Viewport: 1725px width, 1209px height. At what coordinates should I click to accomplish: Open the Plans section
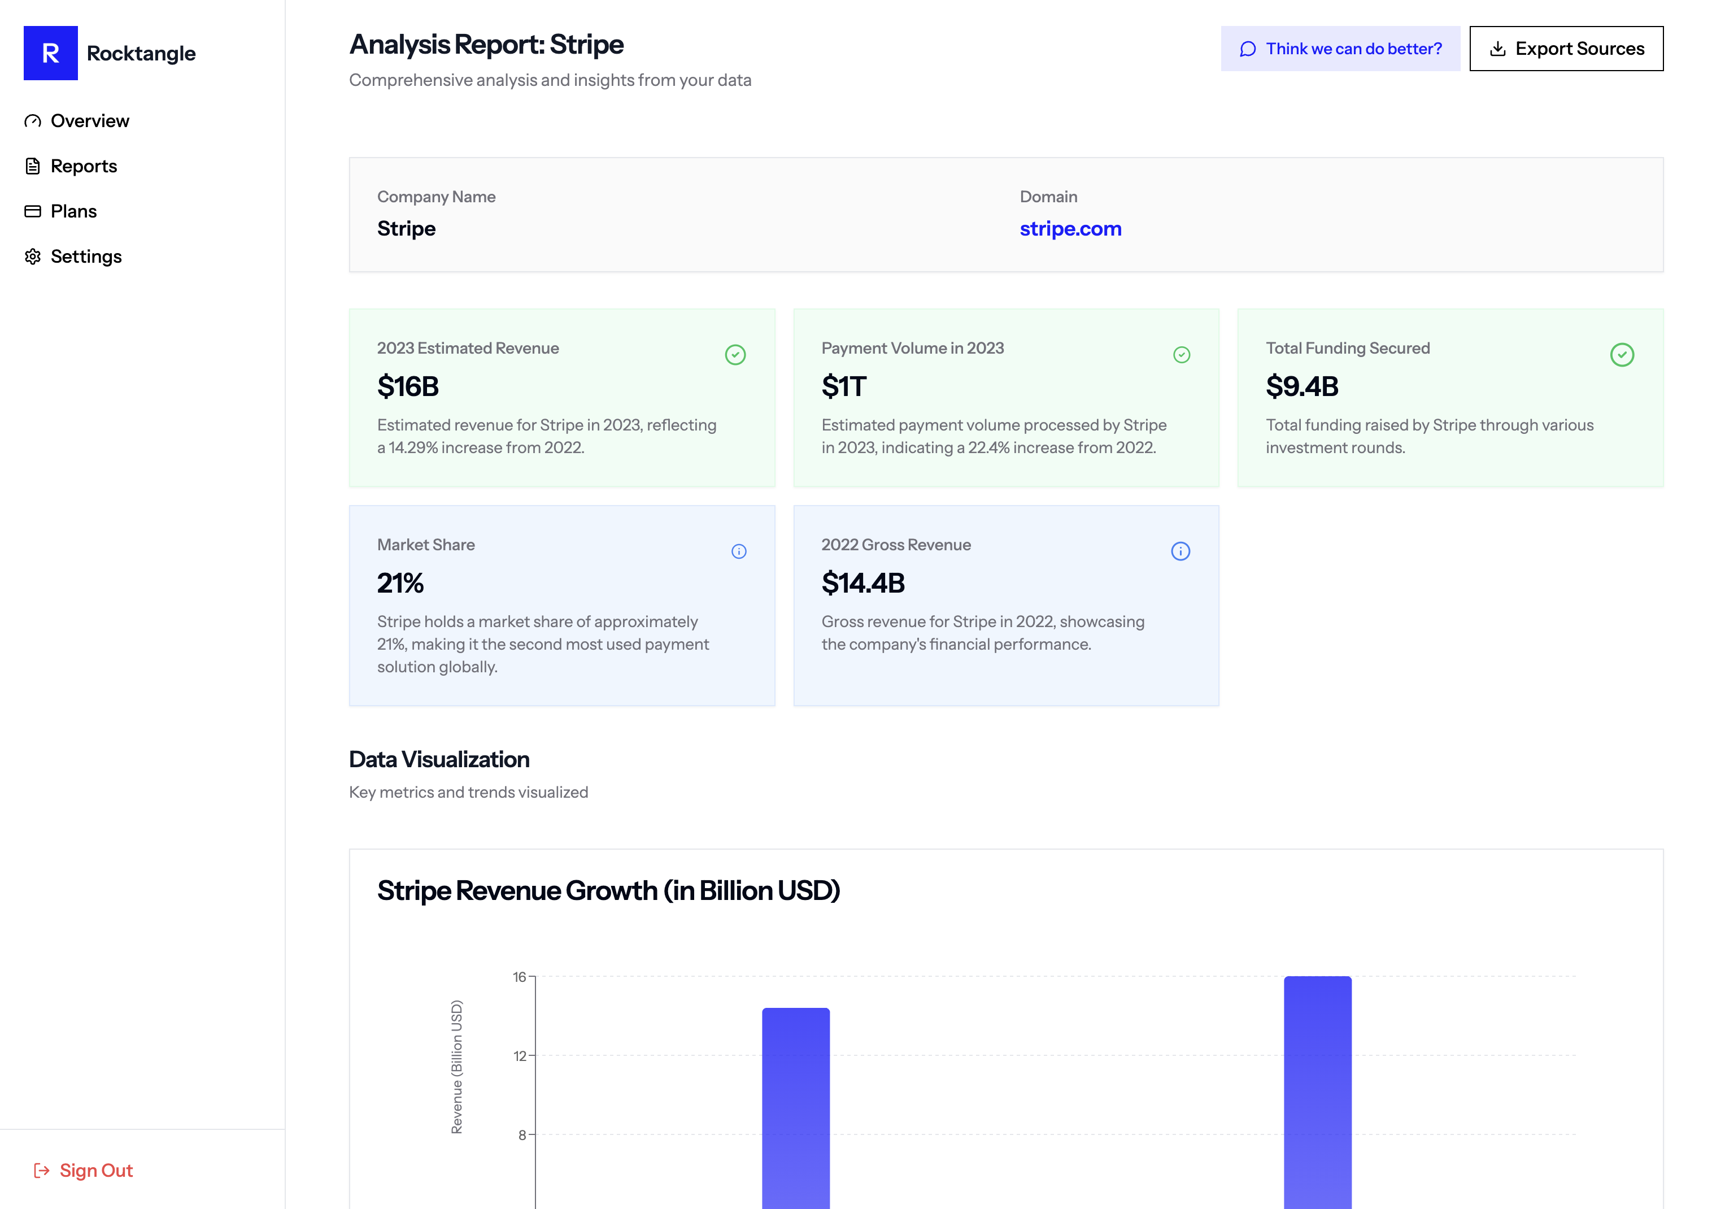[73, 211]
